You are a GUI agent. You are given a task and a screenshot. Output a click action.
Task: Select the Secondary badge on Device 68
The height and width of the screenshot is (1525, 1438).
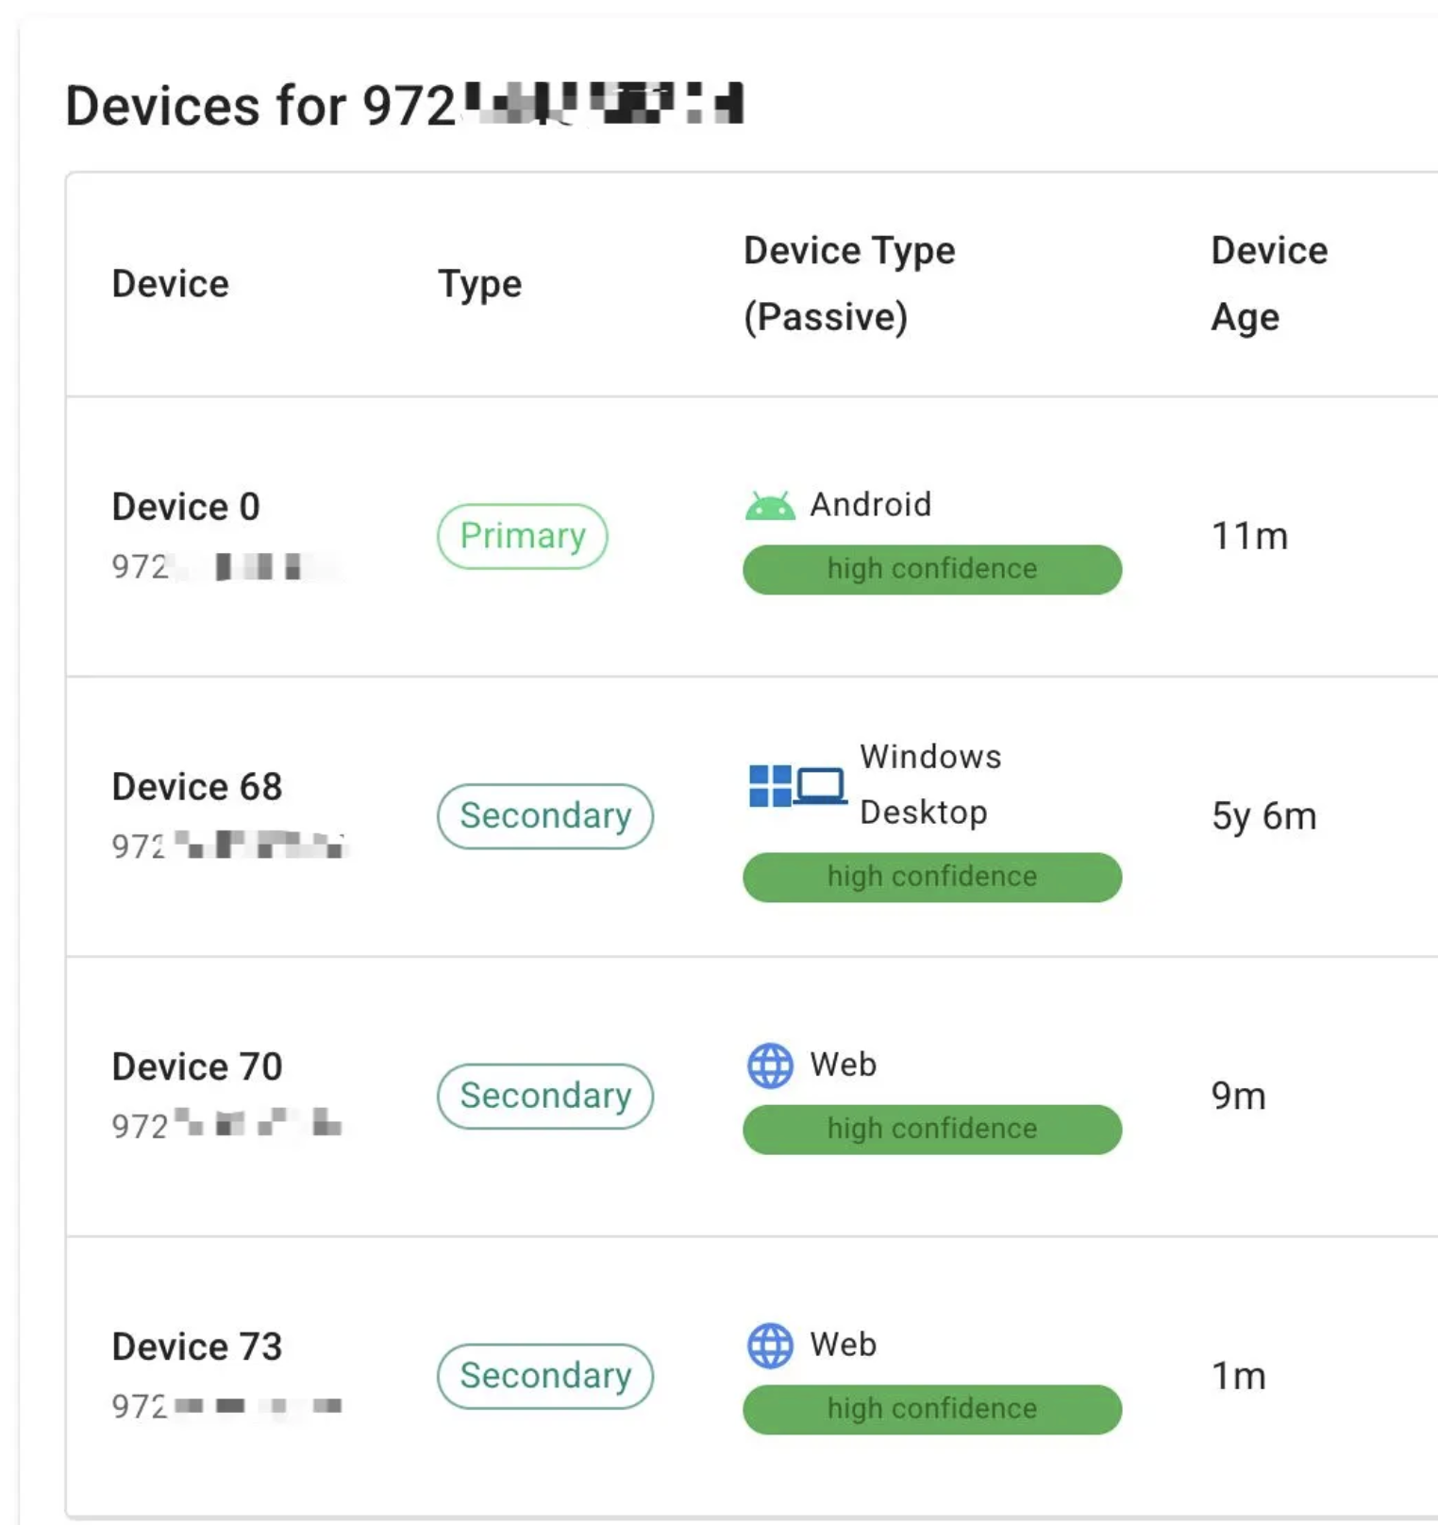(545, 816)
